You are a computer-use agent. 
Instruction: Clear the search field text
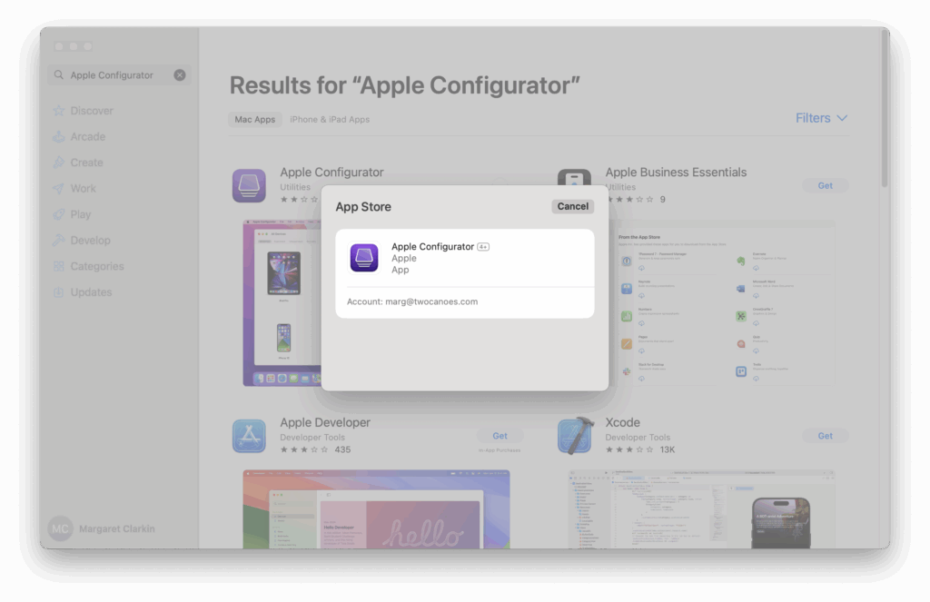[x=180, y=74]
